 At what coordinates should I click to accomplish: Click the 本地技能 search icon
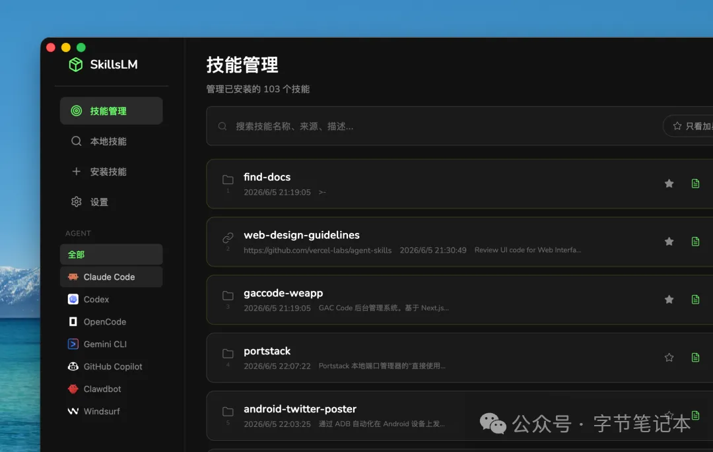click(x=77, y=141)
